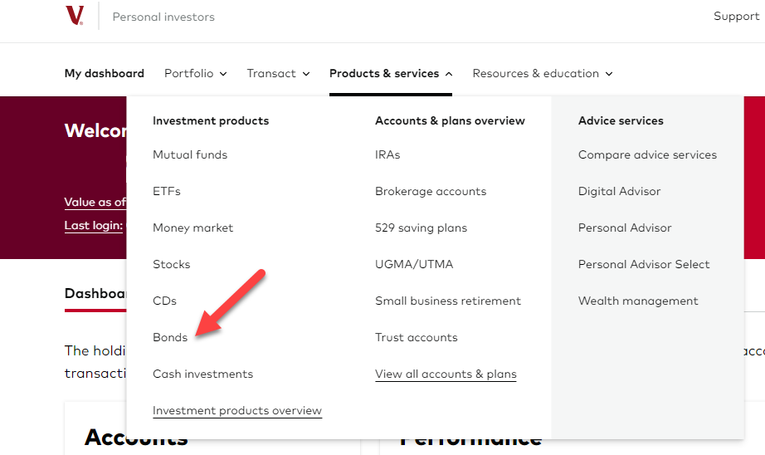Select IRAs under Accounts & plans
Image resolution: width=765 pixels, height=455 pixels.
[x=387, y=154]
